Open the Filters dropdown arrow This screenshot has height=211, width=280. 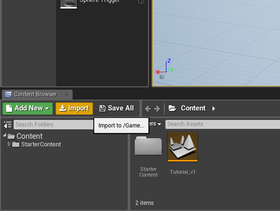[159, 124]
